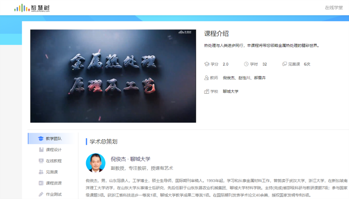Click the 学分 graduation cap icon
Image resolution: width=349 pixels, height=199 pixels.
click(x=207, y=64)
